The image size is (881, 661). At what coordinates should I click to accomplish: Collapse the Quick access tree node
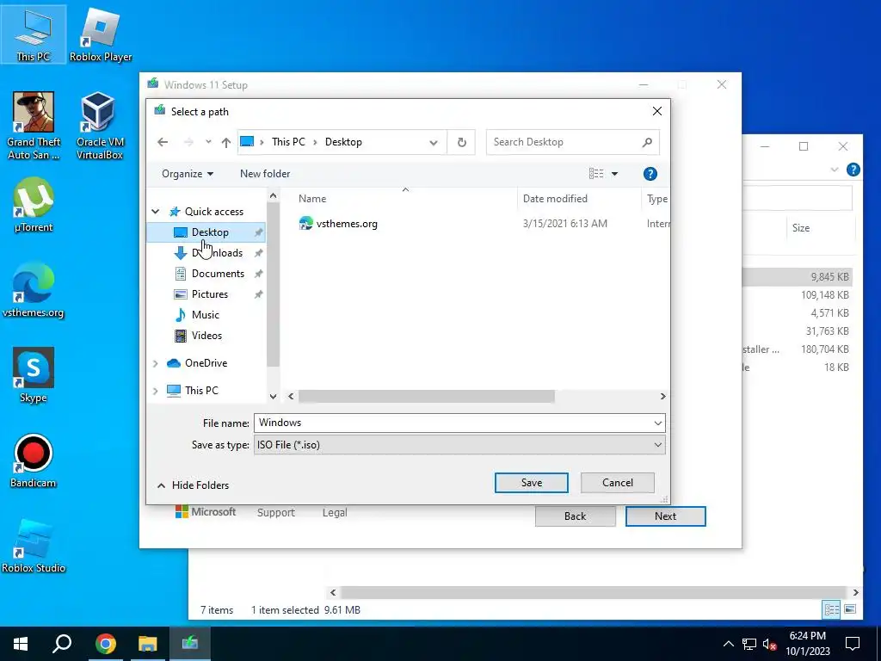[156, 212]
